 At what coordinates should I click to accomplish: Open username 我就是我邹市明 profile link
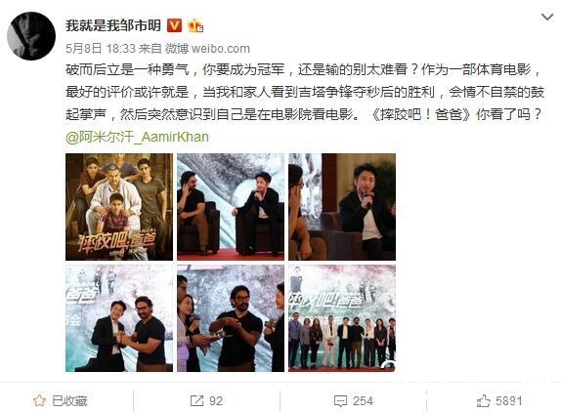(113, 25)
